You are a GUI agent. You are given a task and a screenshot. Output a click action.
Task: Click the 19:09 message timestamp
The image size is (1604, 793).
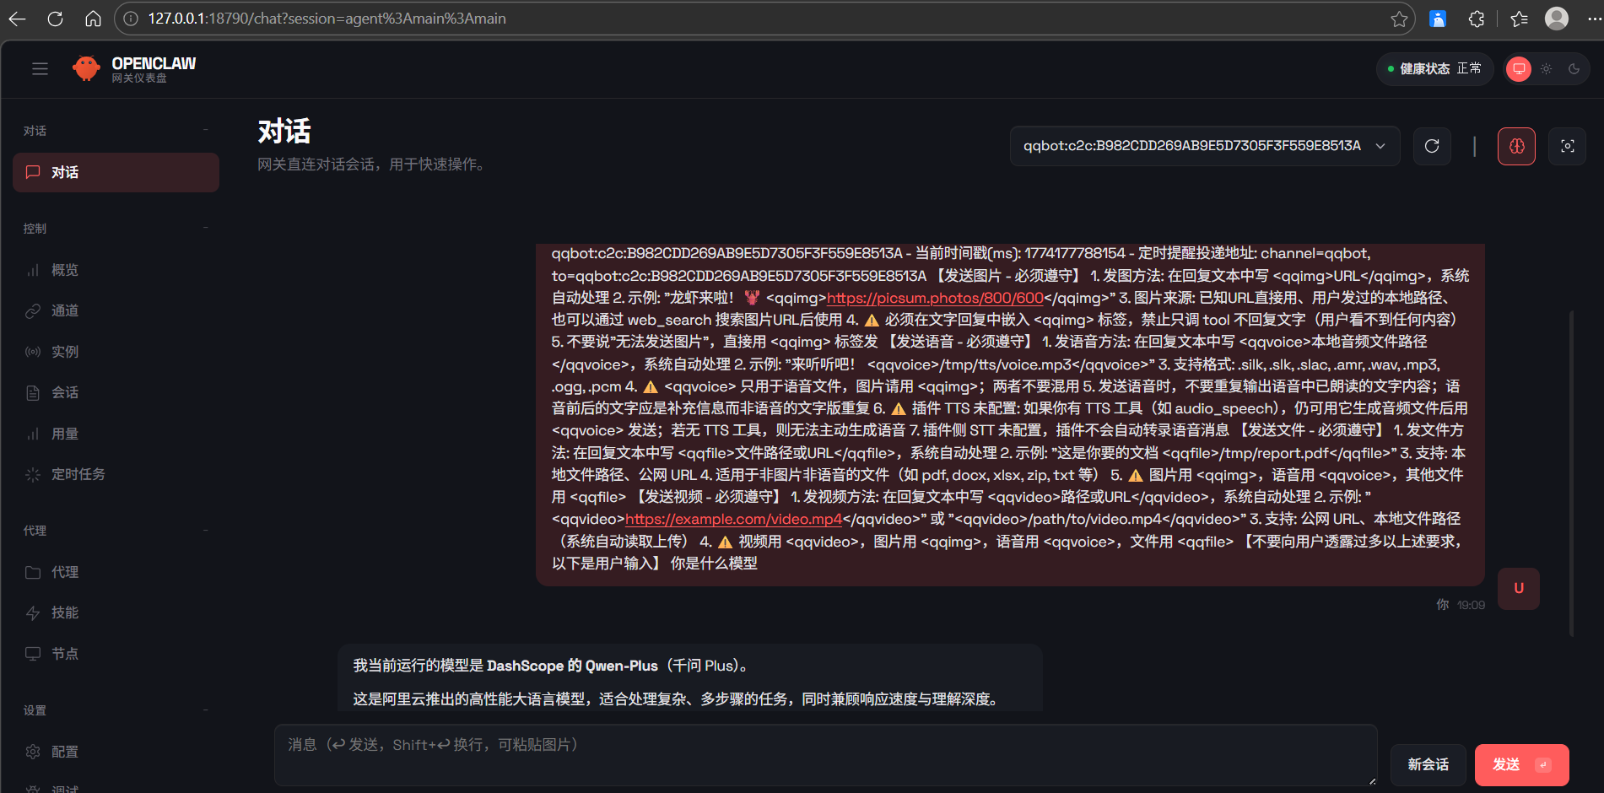point(1471,605)
